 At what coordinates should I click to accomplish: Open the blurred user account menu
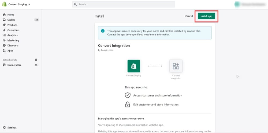click(x=250, y=5)
